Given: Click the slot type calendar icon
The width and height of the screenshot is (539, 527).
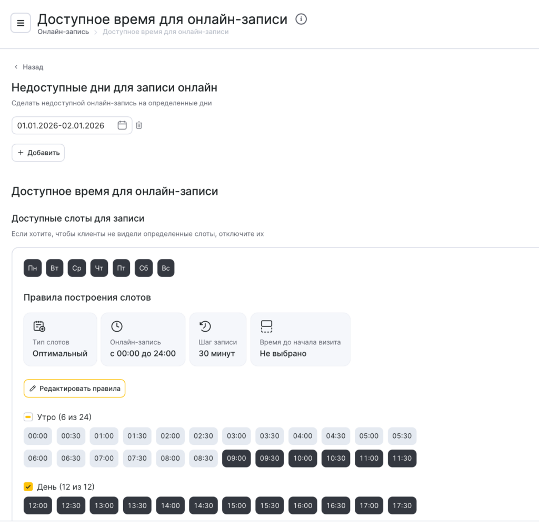Looking at the screenshot, I should point(39,326).
